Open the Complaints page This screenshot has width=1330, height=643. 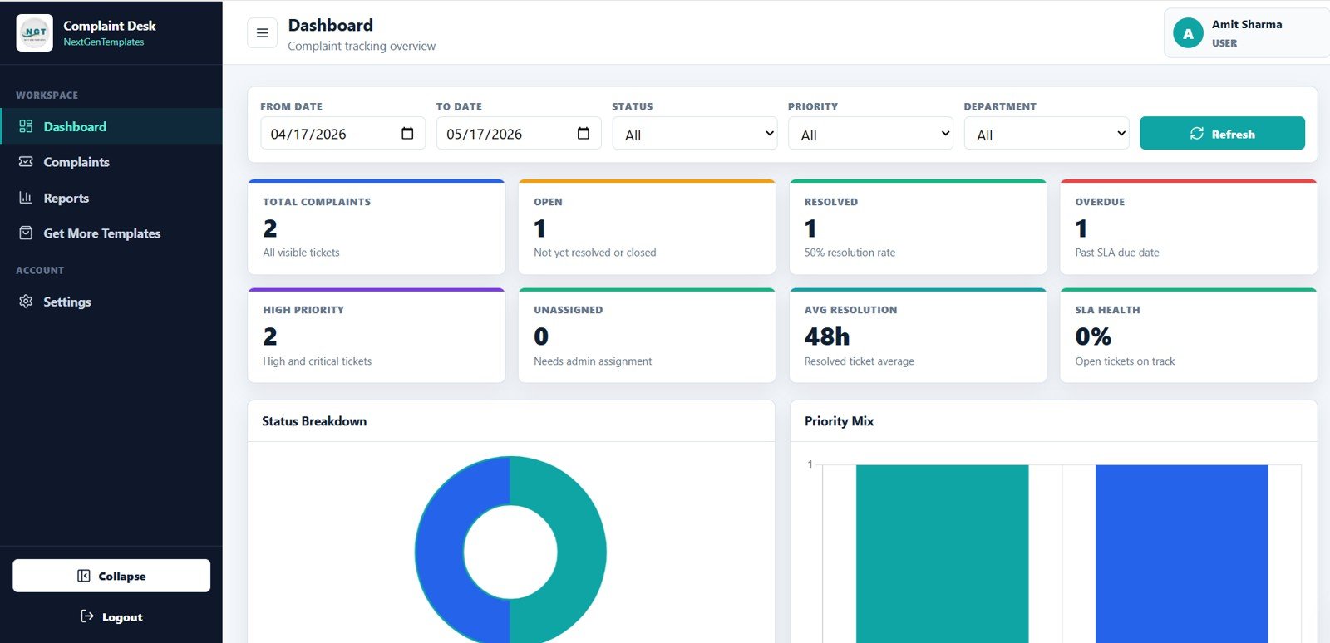[x=111, y=162]
